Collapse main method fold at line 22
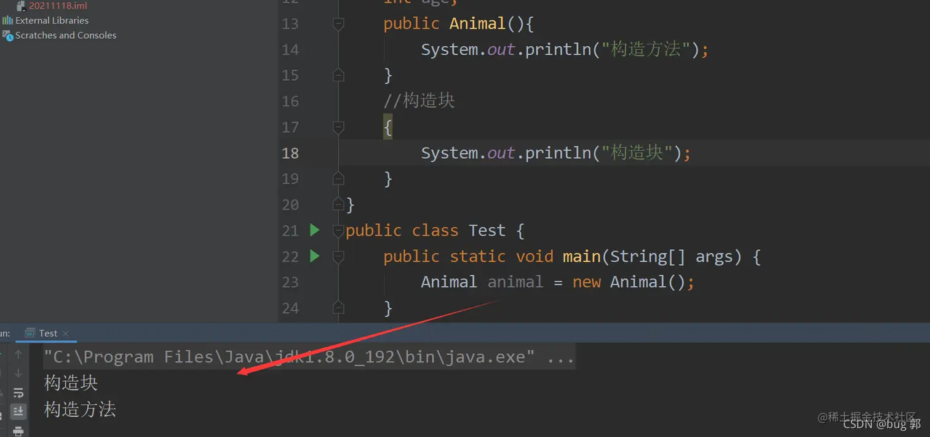This screenshot has height=437, width=930. point(338,256)
